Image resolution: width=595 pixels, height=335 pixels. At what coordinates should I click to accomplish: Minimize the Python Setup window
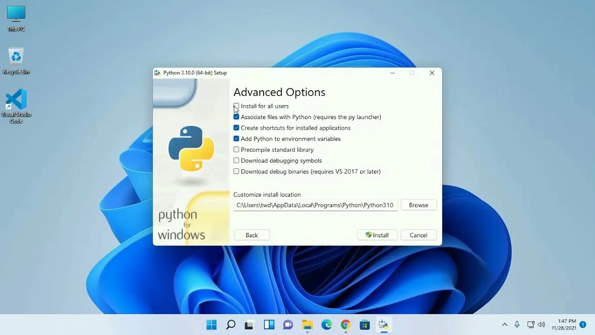[392, 73]
